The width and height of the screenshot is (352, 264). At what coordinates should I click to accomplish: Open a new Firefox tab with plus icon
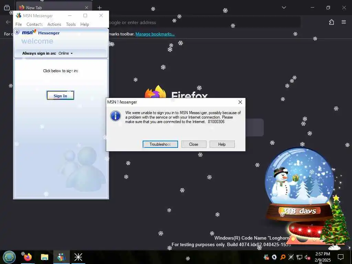coord(99,8)
